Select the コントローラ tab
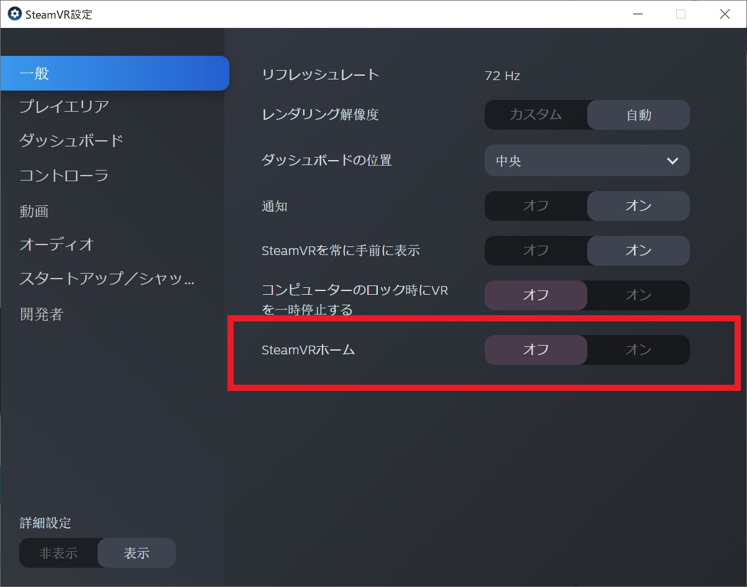The width and height of the screenshot is (747, 587). [x=65, y=176]
